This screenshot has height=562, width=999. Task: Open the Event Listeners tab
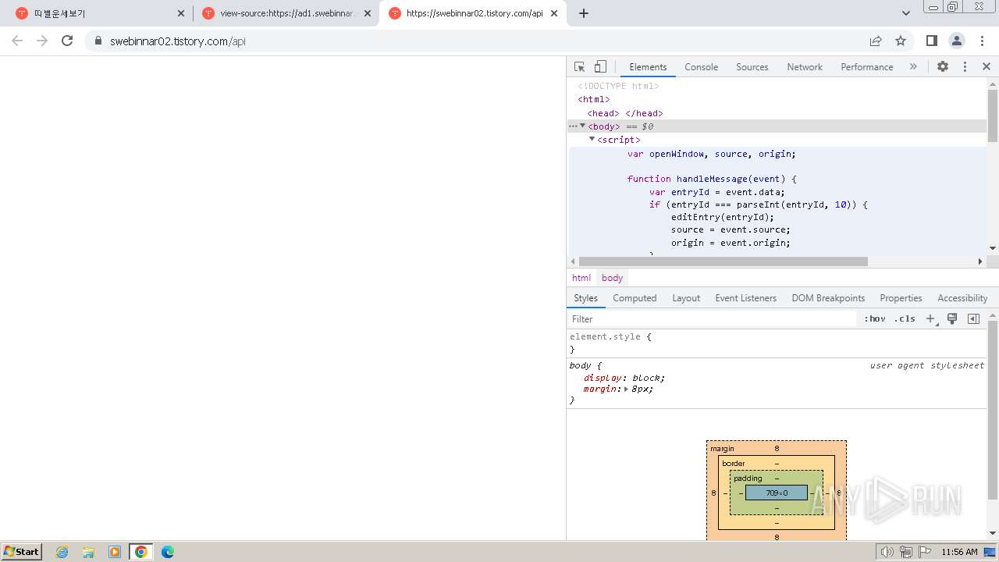pyautogui.click(x=745, y=298)
